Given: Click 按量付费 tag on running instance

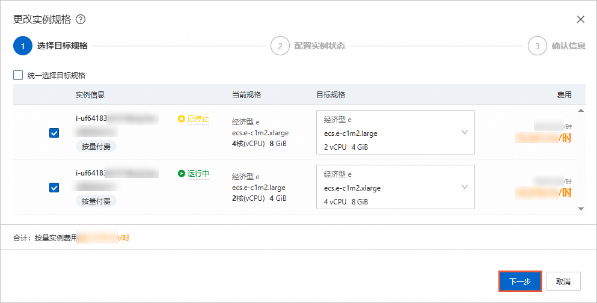Looking at the screenshot, I should pos(96,201).
